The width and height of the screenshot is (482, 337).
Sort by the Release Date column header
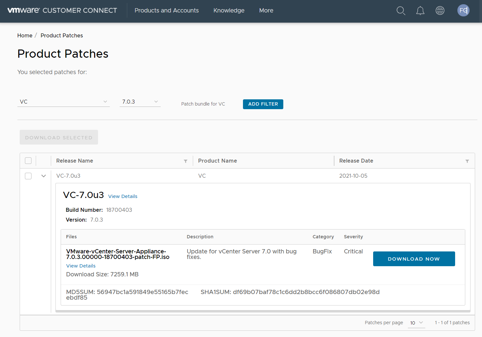coord(356,161)
